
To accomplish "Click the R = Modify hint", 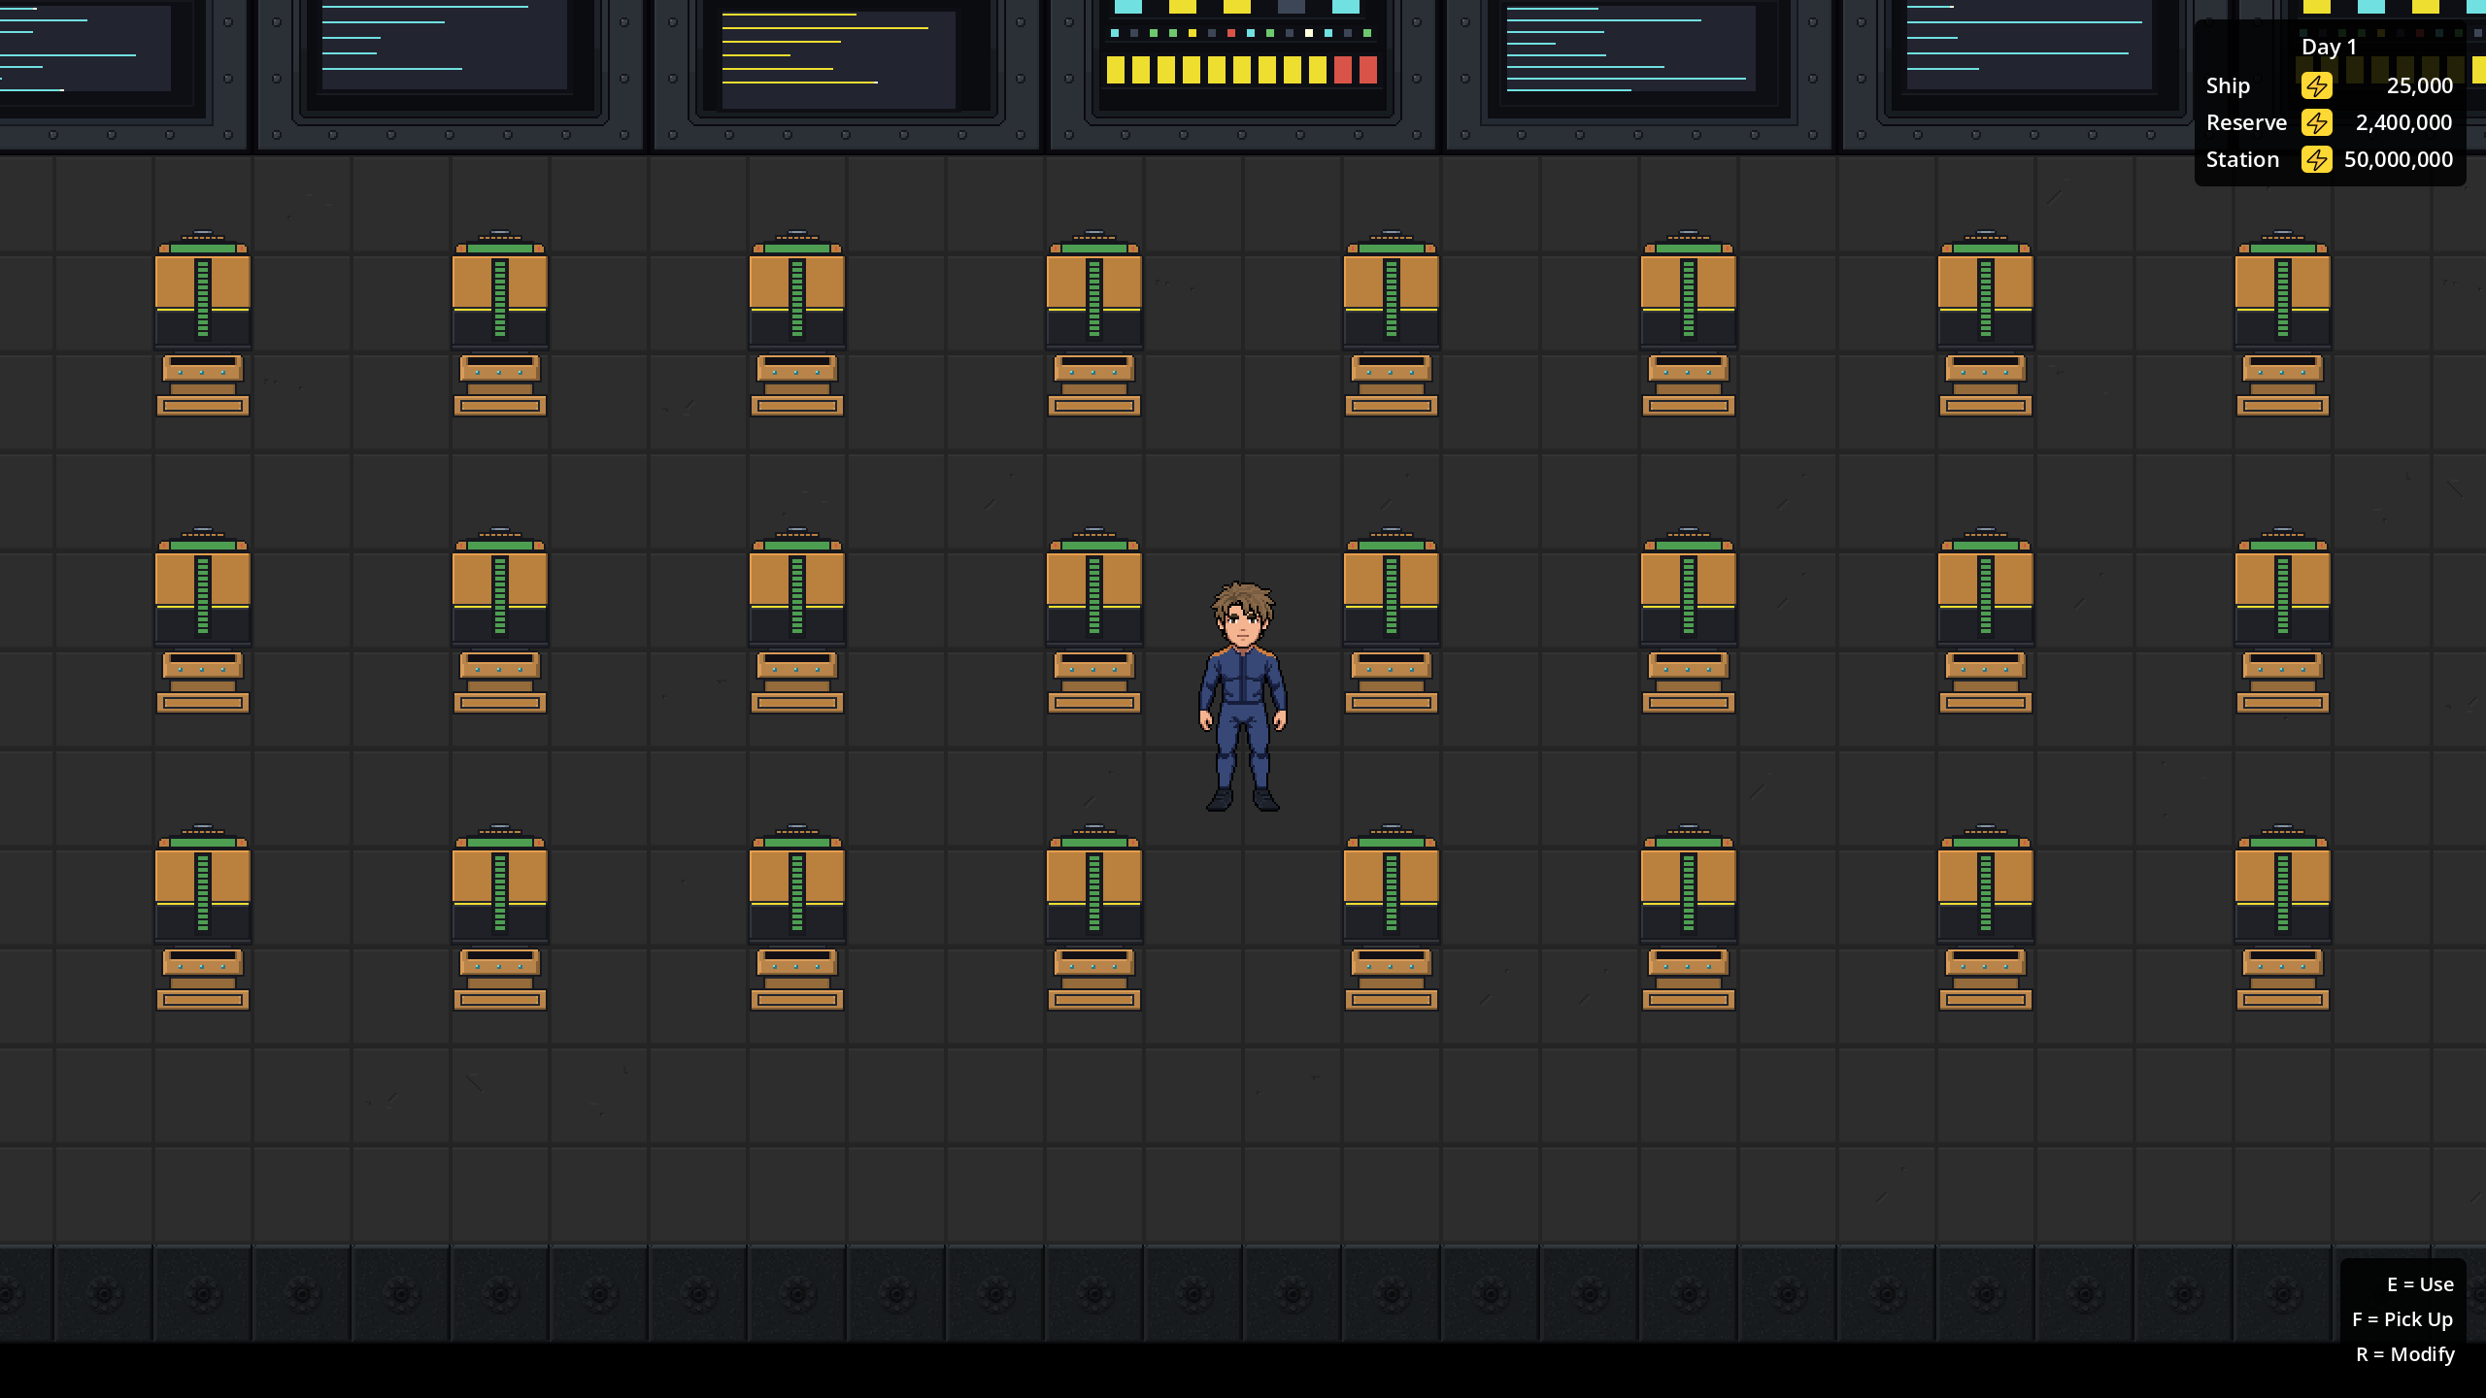I will (x=2405, y=1354).
